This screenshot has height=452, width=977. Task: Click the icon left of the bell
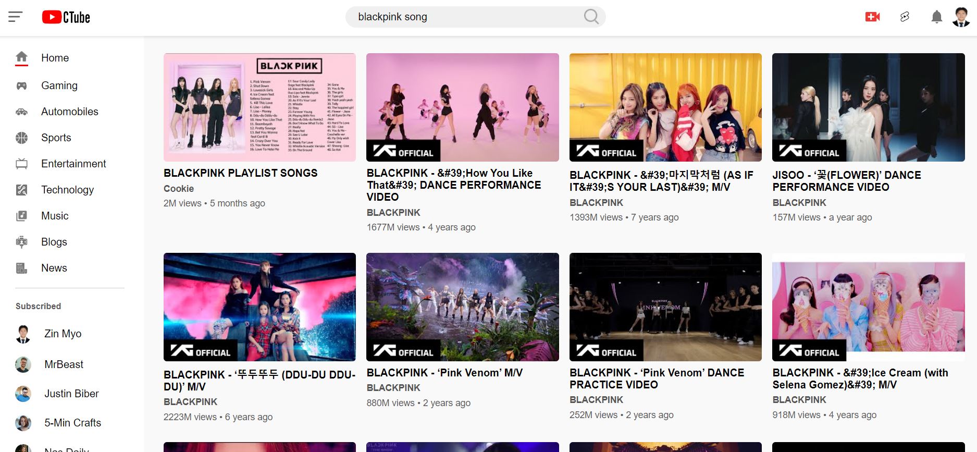(905, 17)
